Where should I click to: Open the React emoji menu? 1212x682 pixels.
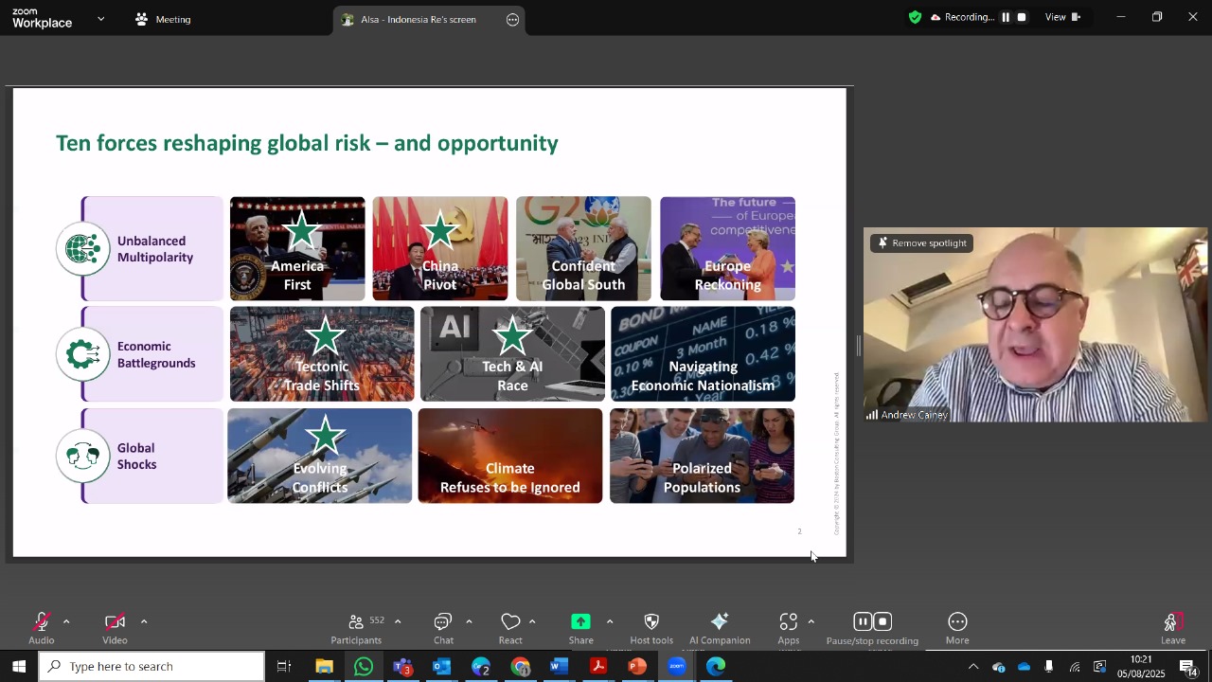click(510, 629)
